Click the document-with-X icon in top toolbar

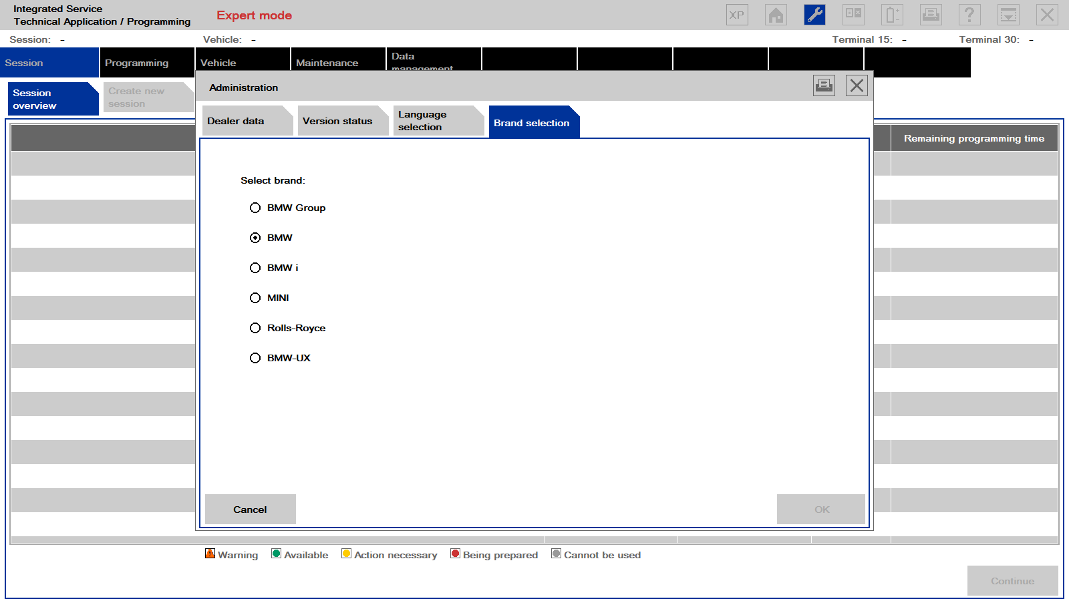pos(853,15)
